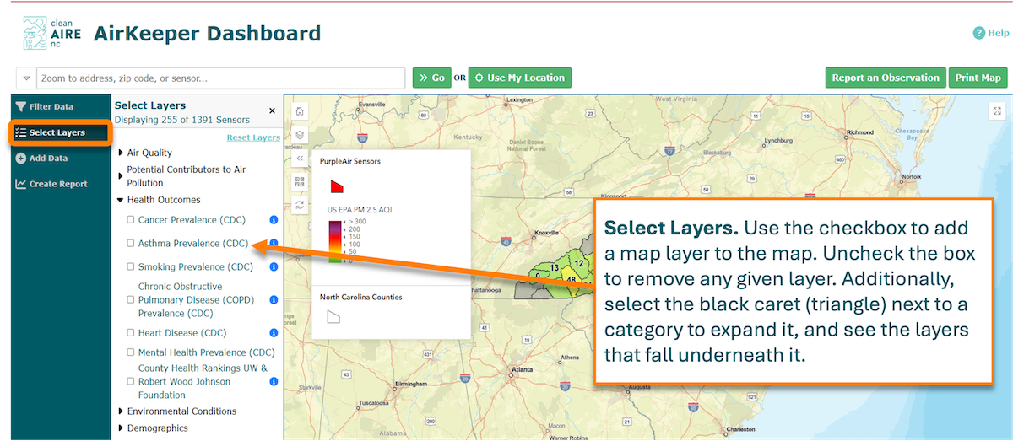Screen dimensions: 1013x441
Task: Toggle fullscreen map view icon
Action: point(997,110)
